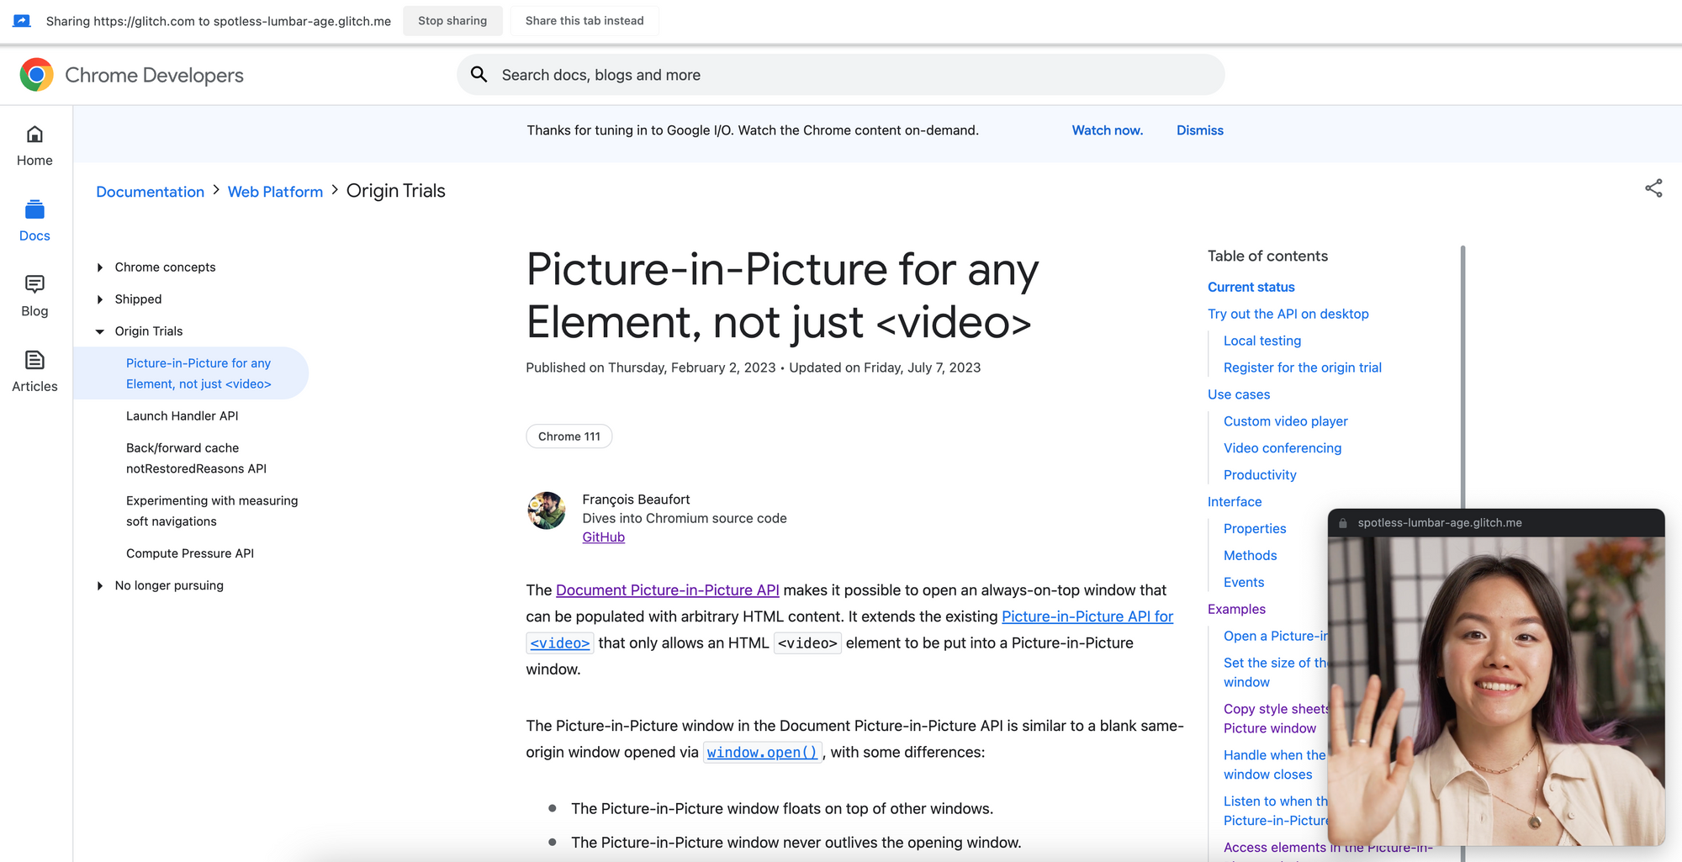Click the search docs input field
The image size is (1682, 862).
pos(841,75)
